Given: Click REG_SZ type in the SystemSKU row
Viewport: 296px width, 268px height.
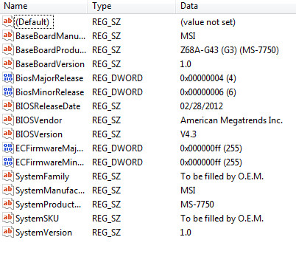Looking at the screenshot, I should pyautogui.click(x=107, y=219).
